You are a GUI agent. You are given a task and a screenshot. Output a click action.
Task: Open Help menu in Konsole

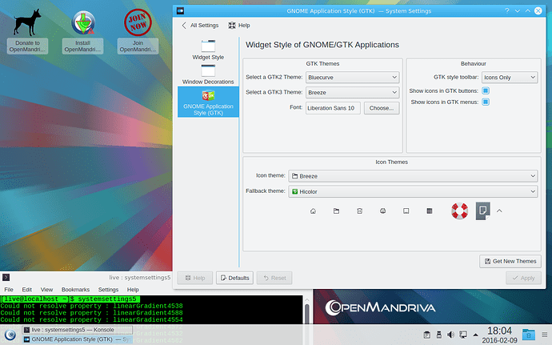click(x=133, y=290)
